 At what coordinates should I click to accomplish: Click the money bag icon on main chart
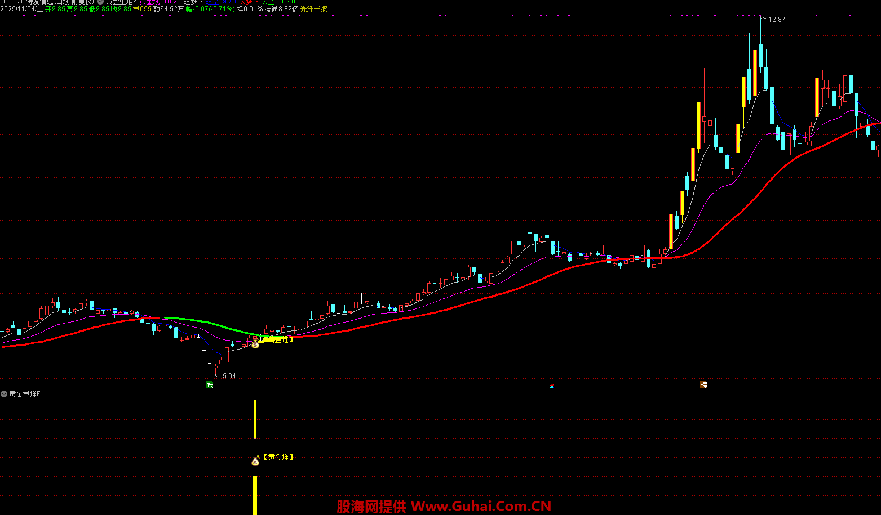pos(255,344)
